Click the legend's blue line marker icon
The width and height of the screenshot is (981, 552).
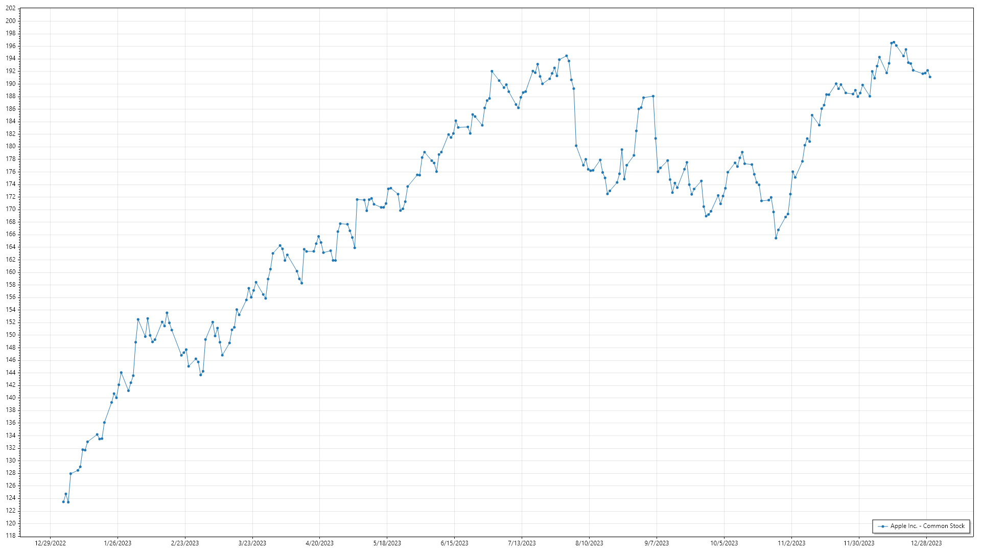(883, 526)
